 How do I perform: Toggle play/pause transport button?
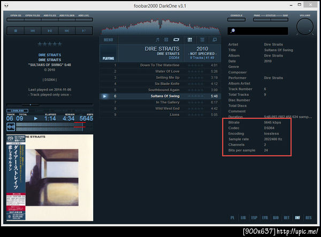pos(50,30)
